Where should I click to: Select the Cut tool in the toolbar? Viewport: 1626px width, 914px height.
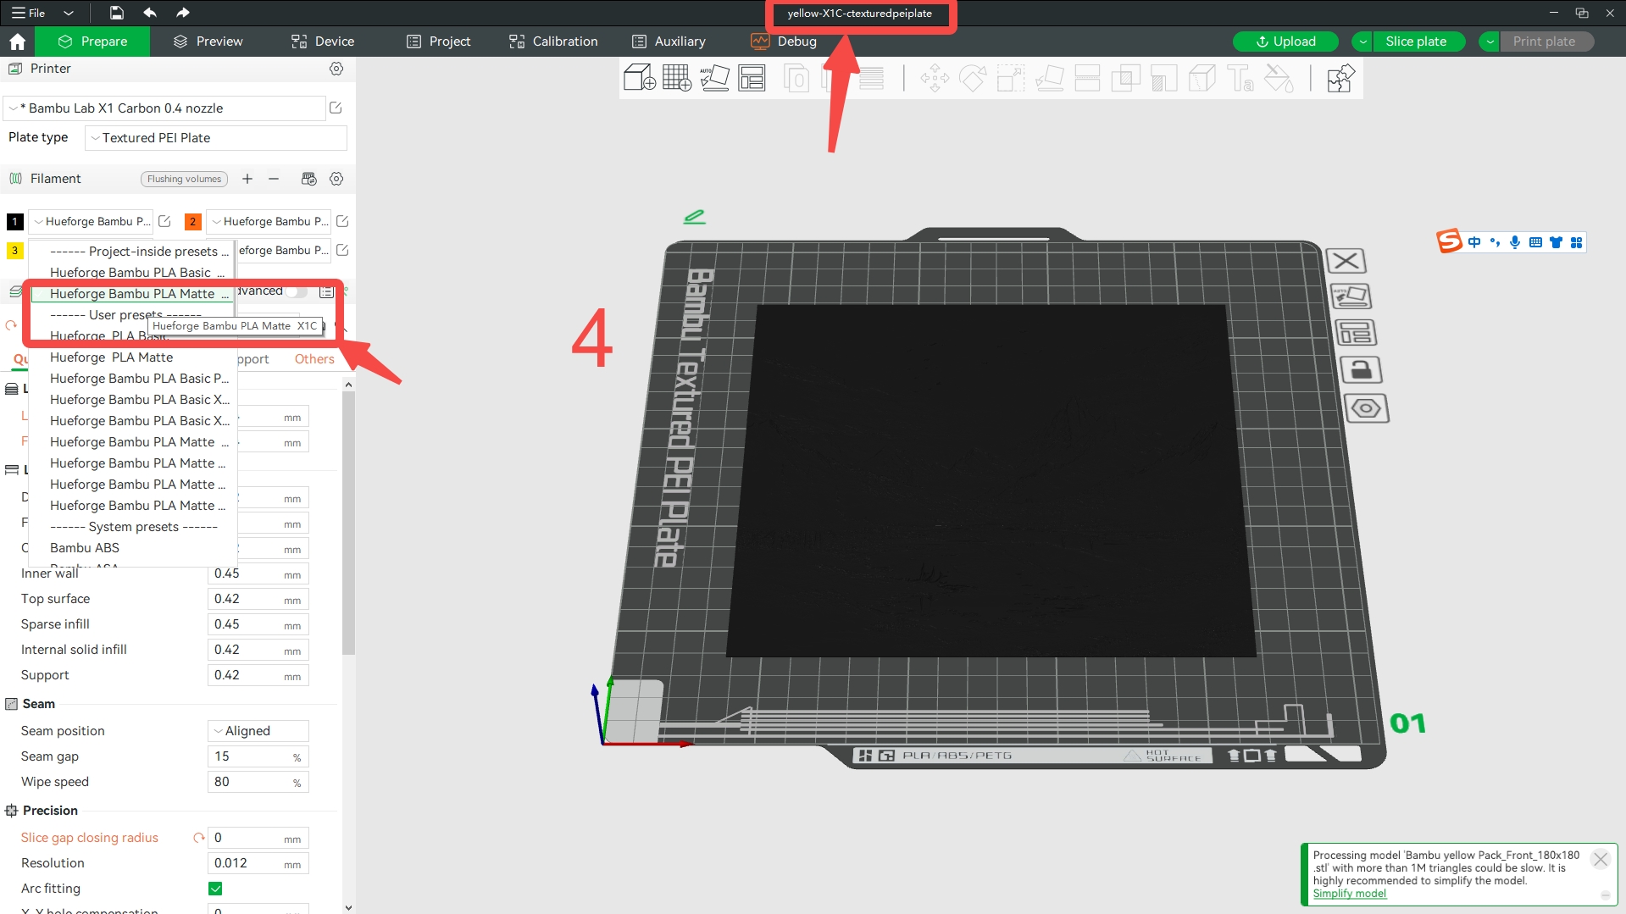[1087, 78]
